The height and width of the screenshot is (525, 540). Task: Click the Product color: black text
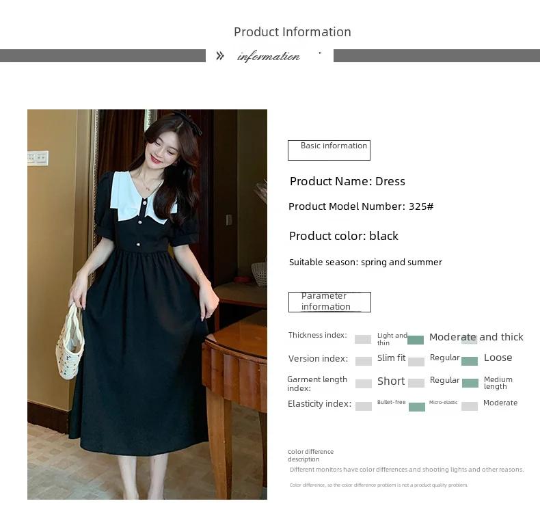tap(344, 236)
